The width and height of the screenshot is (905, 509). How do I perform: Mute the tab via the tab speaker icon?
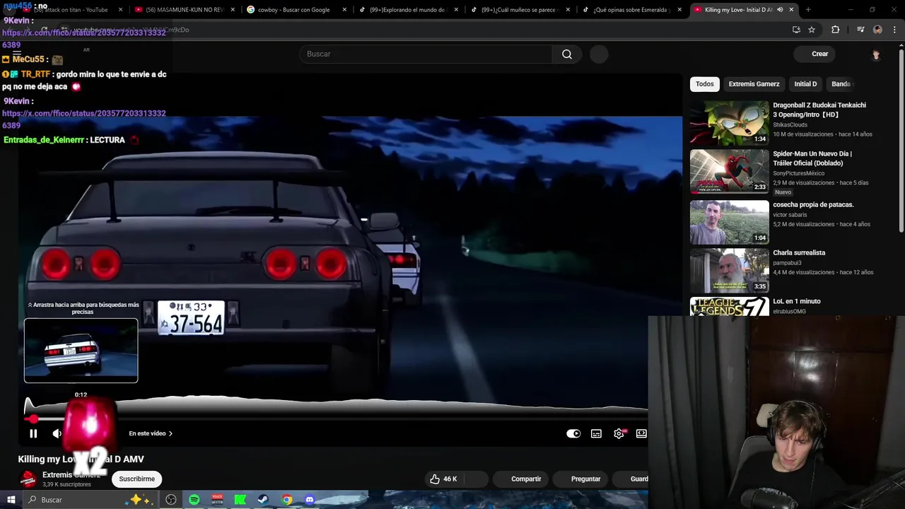[780, 10]
